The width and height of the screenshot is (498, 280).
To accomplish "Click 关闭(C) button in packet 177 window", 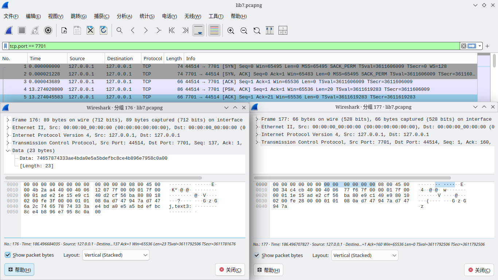I will point(479,270).
